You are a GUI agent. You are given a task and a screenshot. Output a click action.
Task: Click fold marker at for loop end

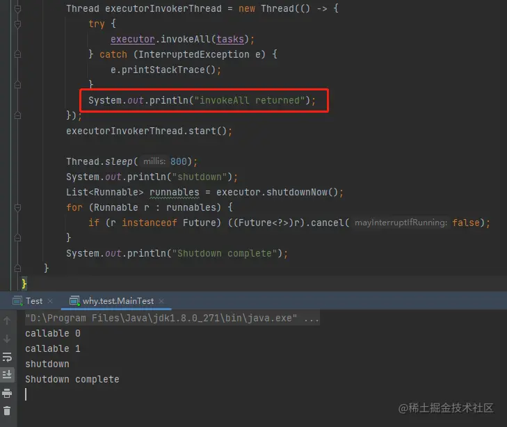18,238
